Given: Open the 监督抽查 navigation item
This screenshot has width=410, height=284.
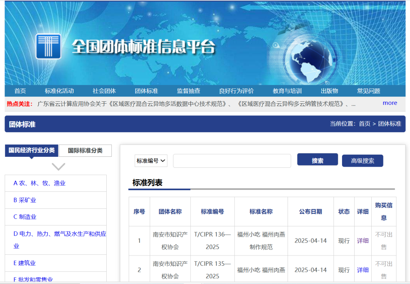Looking at the screenshot, I should point(189,91).
